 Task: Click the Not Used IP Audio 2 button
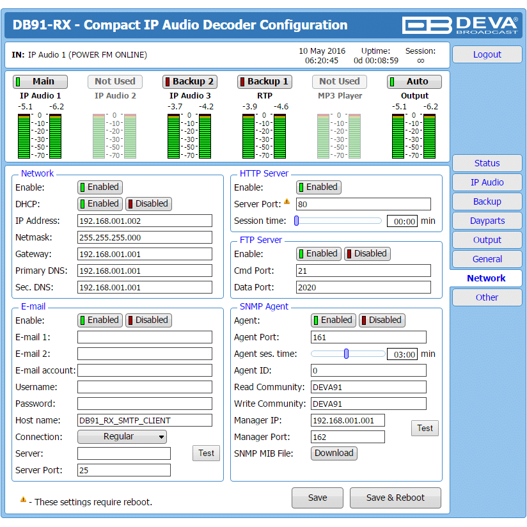pos(115,82)
